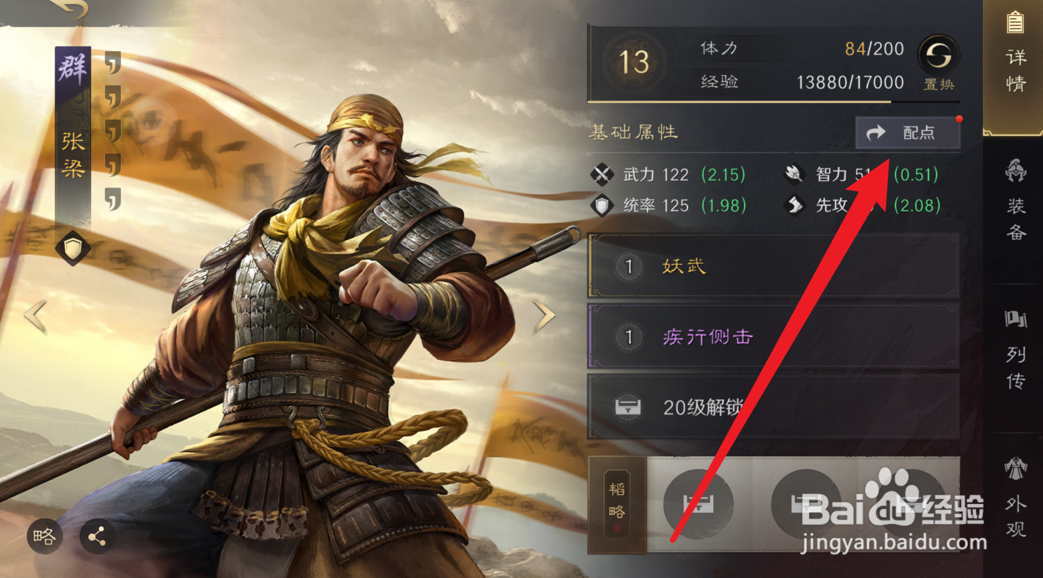Open the 疾行侧击 skill entry
1043x578 pixels.
773,337
